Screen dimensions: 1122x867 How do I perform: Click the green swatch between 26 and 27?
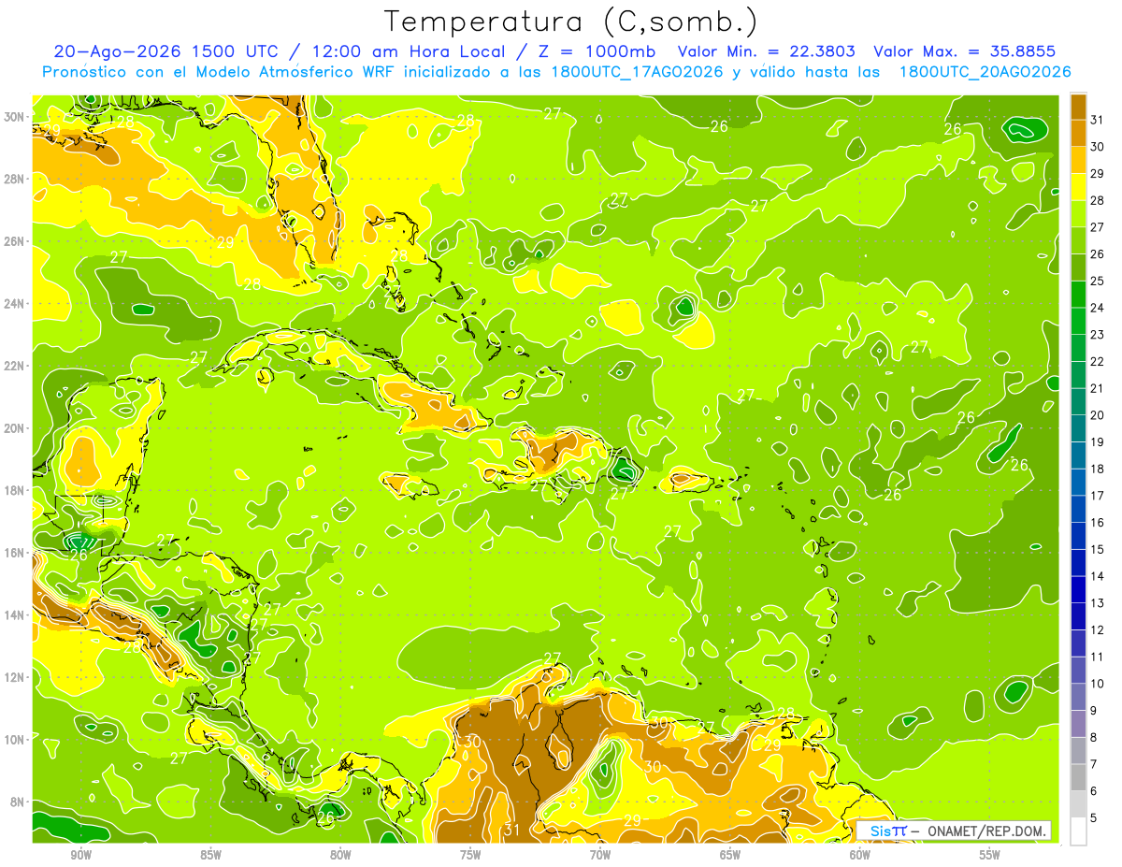click(1078, 240)
